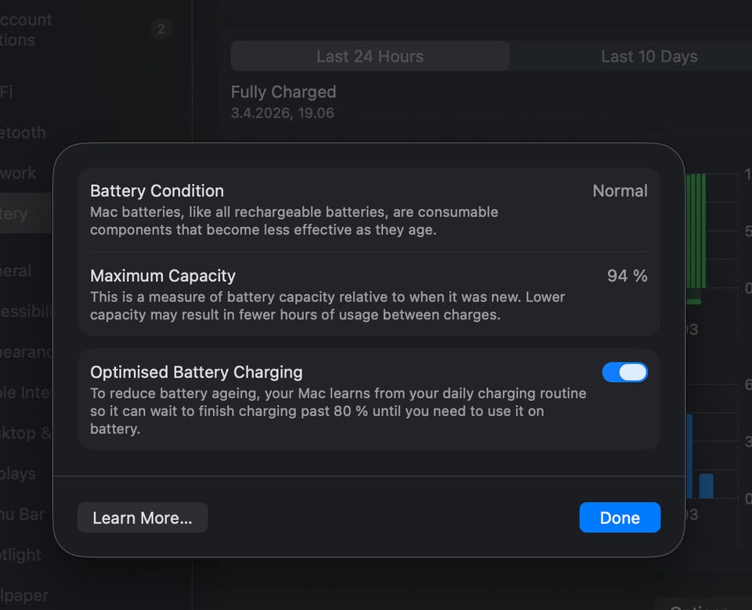This screenshot has width=752, height=610.
Task: Open the Wallpaper sidebar item
Action: (24, 595)
